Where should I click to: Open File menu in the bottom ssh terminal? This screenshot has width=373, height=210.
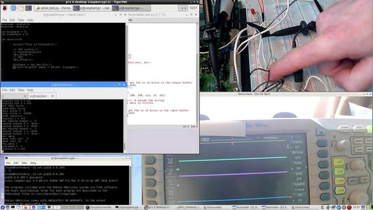point(8,163)
